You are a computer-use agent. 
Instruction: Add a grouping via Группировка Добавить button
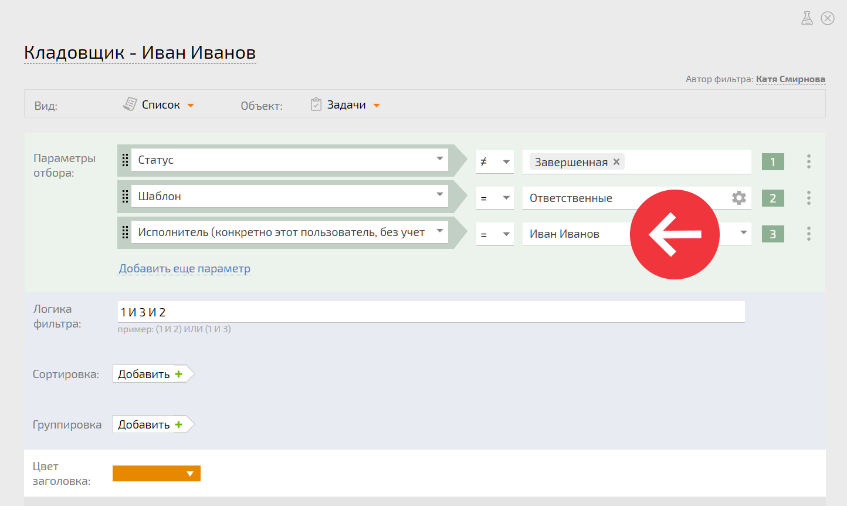pos(154,424)
